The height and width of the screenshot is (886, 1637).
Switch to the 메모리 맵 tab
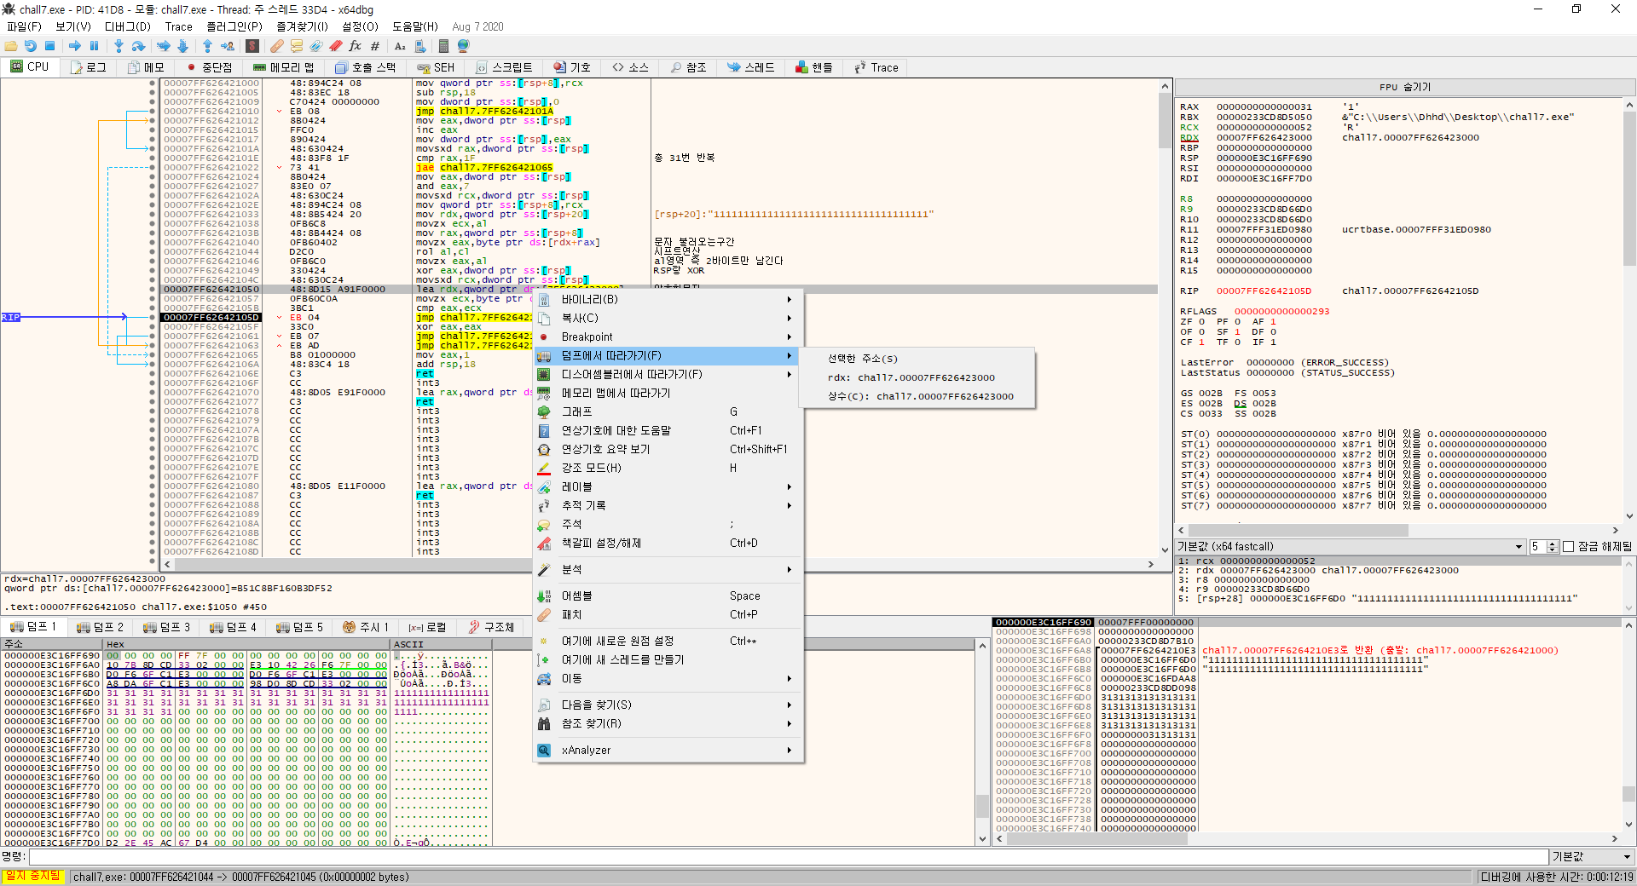[x=284, y=67]
